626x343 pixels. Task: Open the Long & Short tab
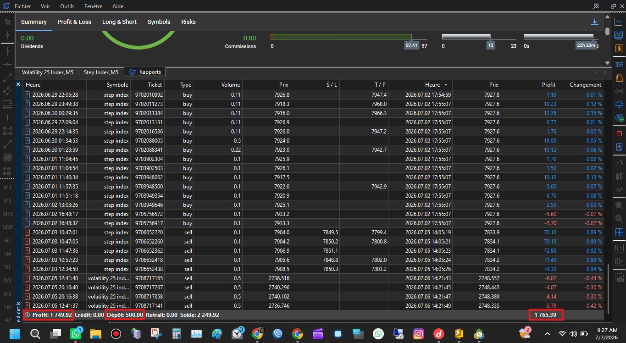[x=119, y=22]
